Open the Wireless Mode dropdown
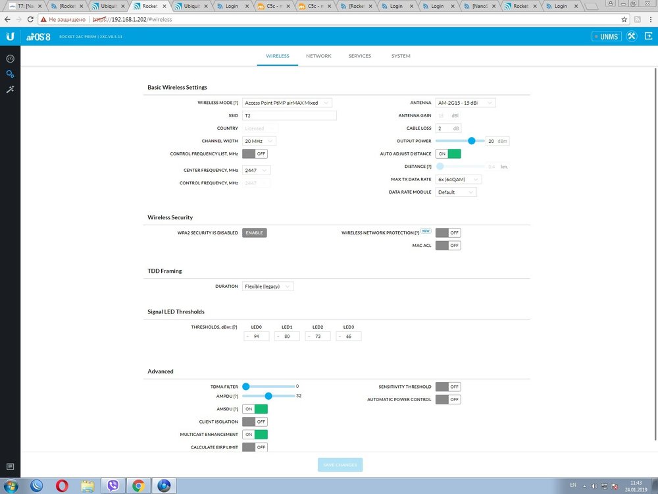The width and height of the screenshot is (658, 494). tap(287, 103)
